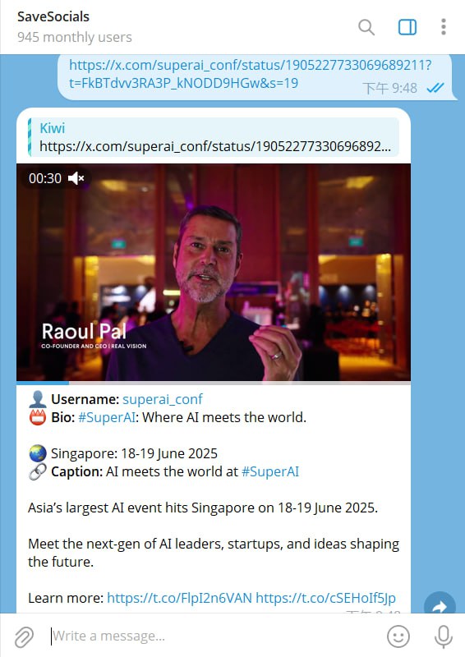Screen dimensions: 465x657
Task: Play the Raoul Pal video
Action: tap(214, 273)
